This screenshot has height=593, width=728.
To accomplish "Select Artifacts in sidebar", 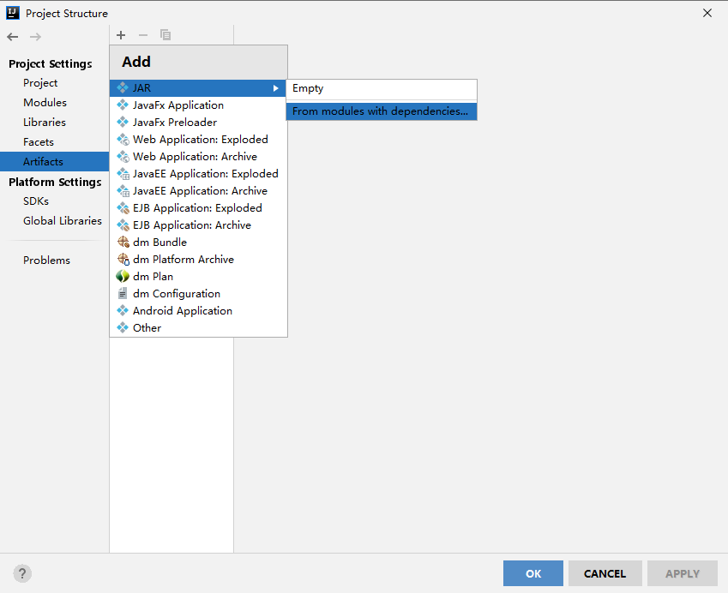I will tap(54, 161).
